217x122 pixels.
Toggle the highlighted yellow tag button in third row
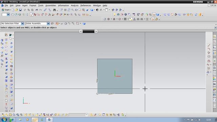coord(131,19)
